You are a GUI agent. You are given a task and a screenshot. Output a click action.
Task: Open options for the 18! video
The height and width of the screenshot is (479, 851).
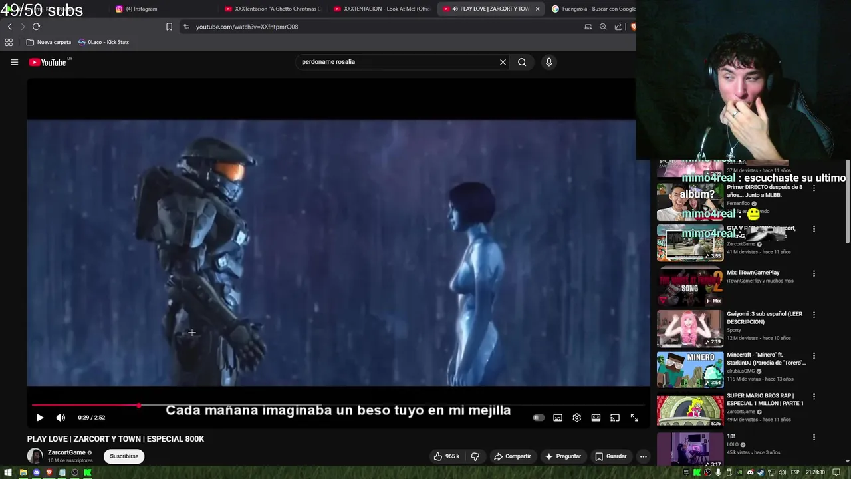click(x=814, y=438)
